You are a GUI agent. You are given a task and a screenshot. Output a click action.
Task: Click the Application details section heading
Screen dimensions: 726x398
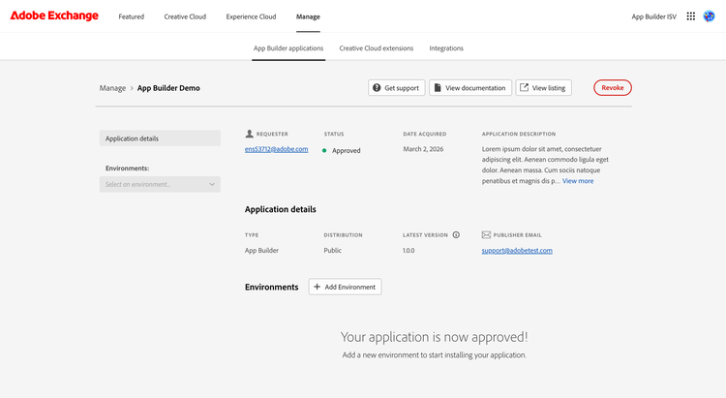pos(280,209)
